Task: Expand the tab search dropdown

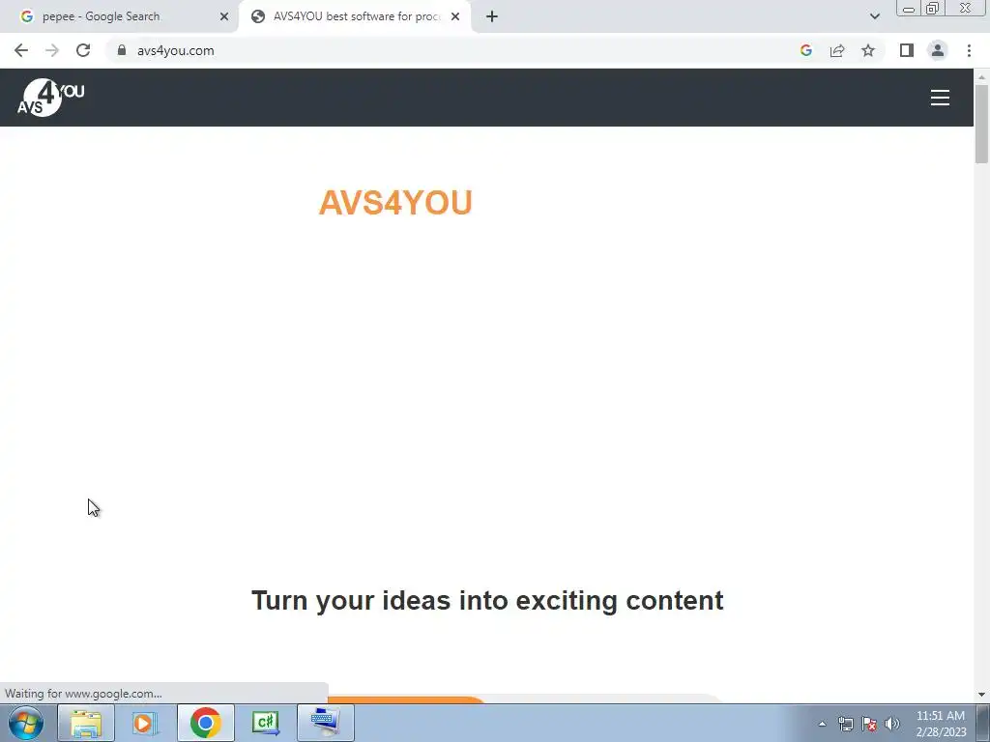Action: pyautogui.click(x=874, y=16)
